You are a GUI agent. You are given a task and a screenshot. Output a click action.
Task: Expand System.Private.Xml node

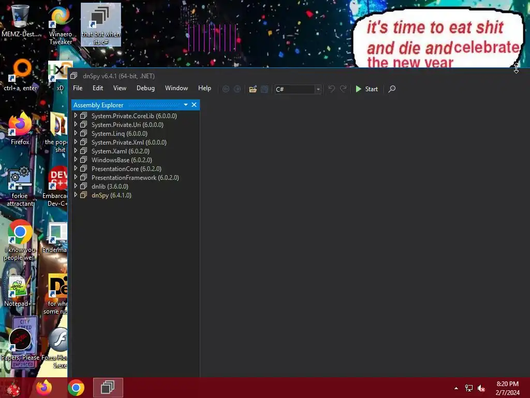(x=76, y=142)
